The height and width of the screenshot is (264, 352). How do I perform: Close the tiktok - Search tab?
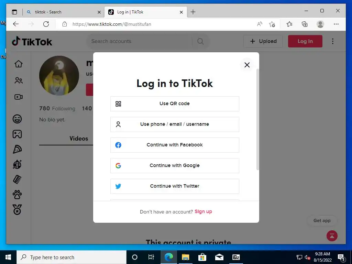(x=99, y=12)
